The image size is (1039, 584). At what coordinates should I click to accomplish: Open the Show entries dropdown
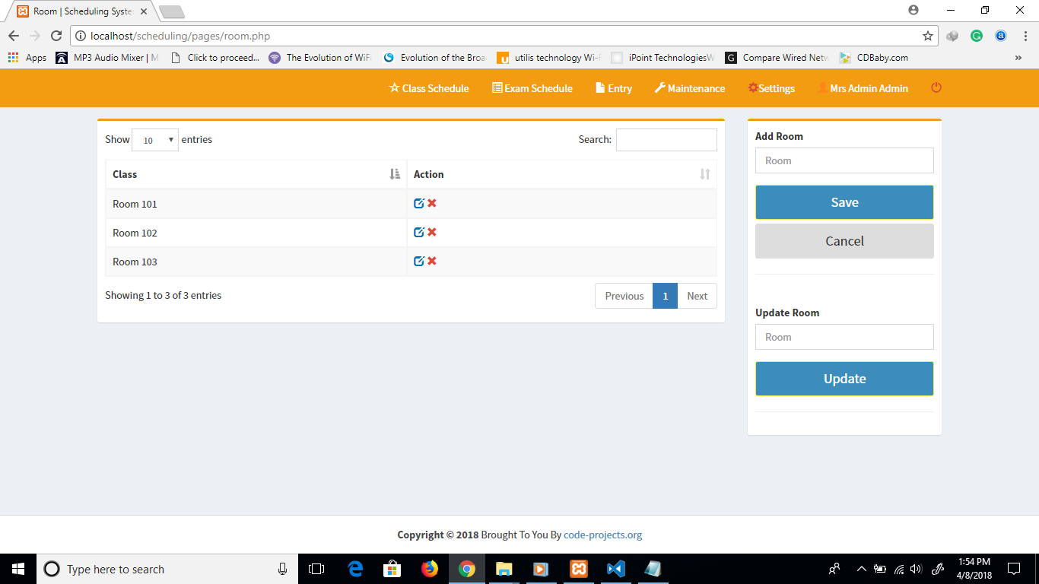155,140
